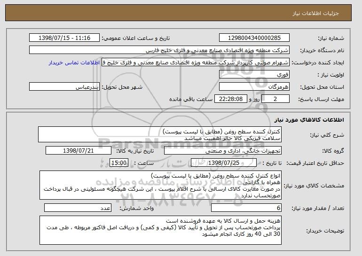362x256 pixels.
Task: Click the حداقل تاریخ اعتبار قیمت label
Action: click(x=315, y=163)
